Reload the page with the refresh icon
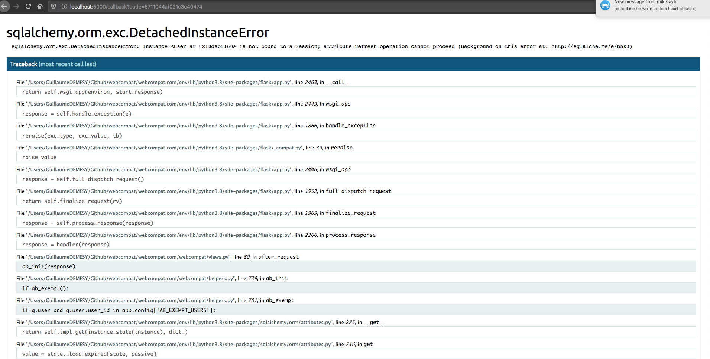This screenshot has width=710, height=359. click(28, 6)
